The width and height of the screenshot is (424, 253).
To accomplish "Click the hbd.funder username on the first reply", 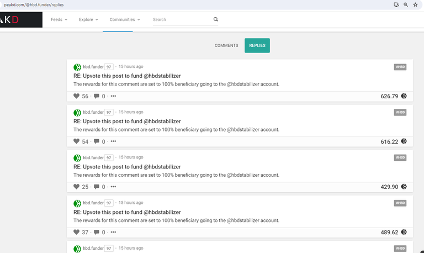I will tap(93, 67).
